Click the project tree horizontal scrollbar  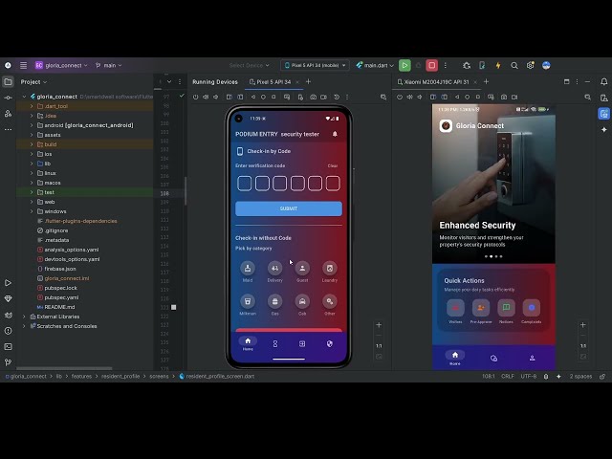[x=64, y=368]
